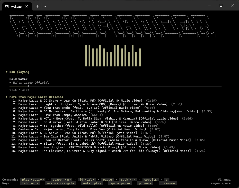Click the 'play <query>' command

[33, 180]
